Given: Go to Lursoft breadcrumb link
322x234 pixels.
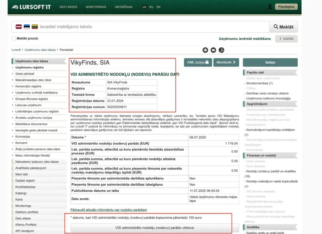Looking at the screenshot, I should click(16, 50).
